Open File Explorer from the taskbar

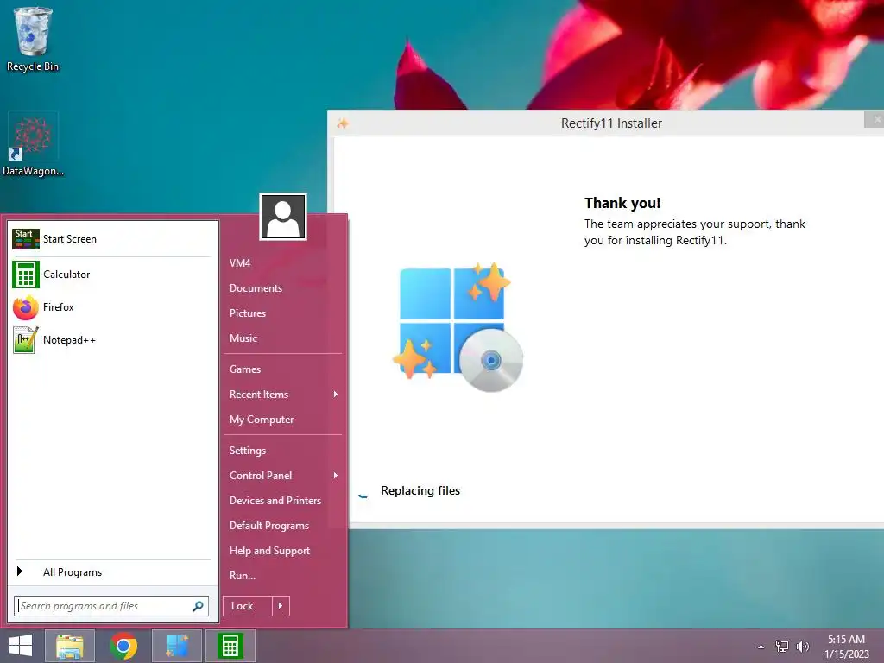tap(70, 646)
